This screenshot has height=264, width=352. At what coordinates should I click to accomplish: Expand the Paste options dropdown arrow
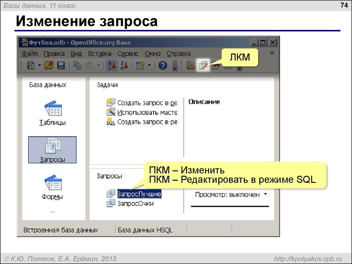pyautogui.click(x=98, y=65)
